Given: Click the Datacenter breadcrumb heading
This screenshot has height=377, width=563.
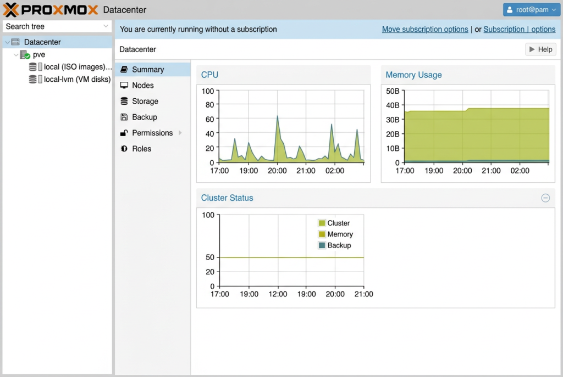Looking at the screenshot, I should coord(138,49).
